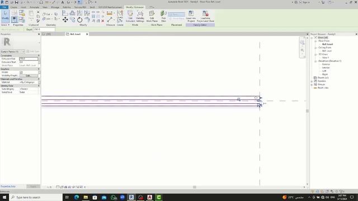This screenshot has width=358, height=201.
Task: Collapse the Graphics section
Action: coord(39,69)
